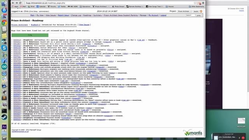This screenshot has width=249, height=140.
Task: Open Arduino from the dock
Action: (x=4, y=67)
